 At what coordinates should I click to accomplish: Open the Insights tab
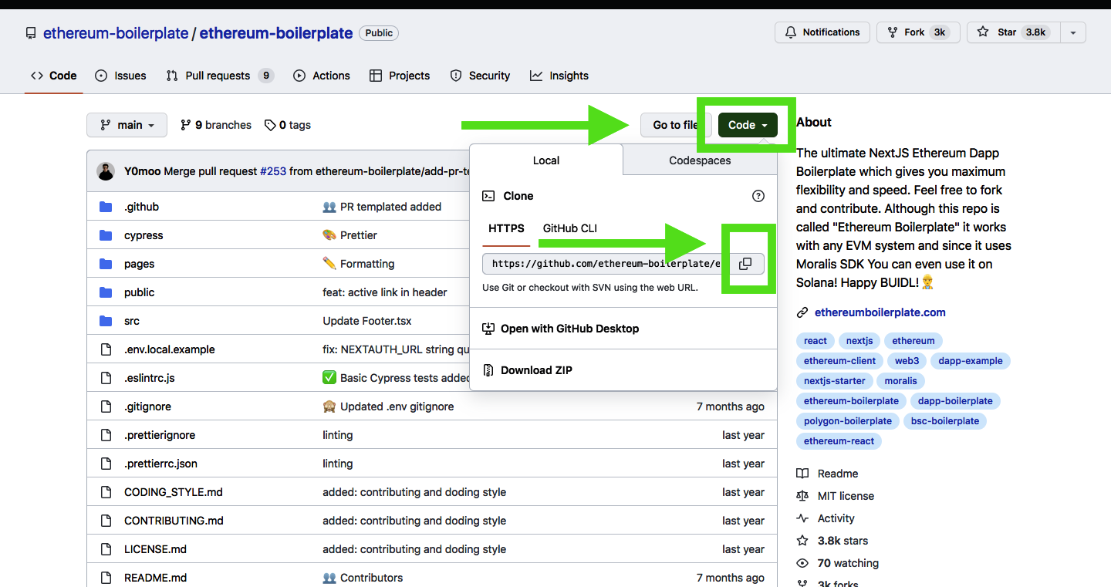568,76
